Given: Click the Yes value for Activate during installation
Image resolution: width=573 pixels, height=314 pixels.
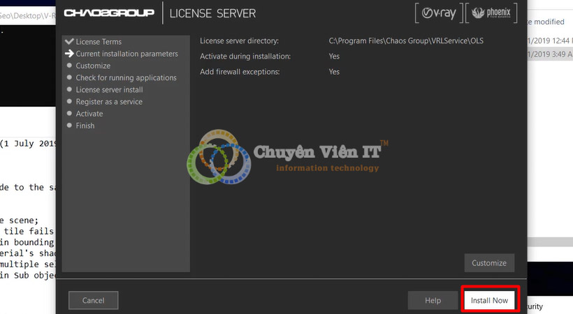Looking at the screenshot, I should tap(334, 57).
